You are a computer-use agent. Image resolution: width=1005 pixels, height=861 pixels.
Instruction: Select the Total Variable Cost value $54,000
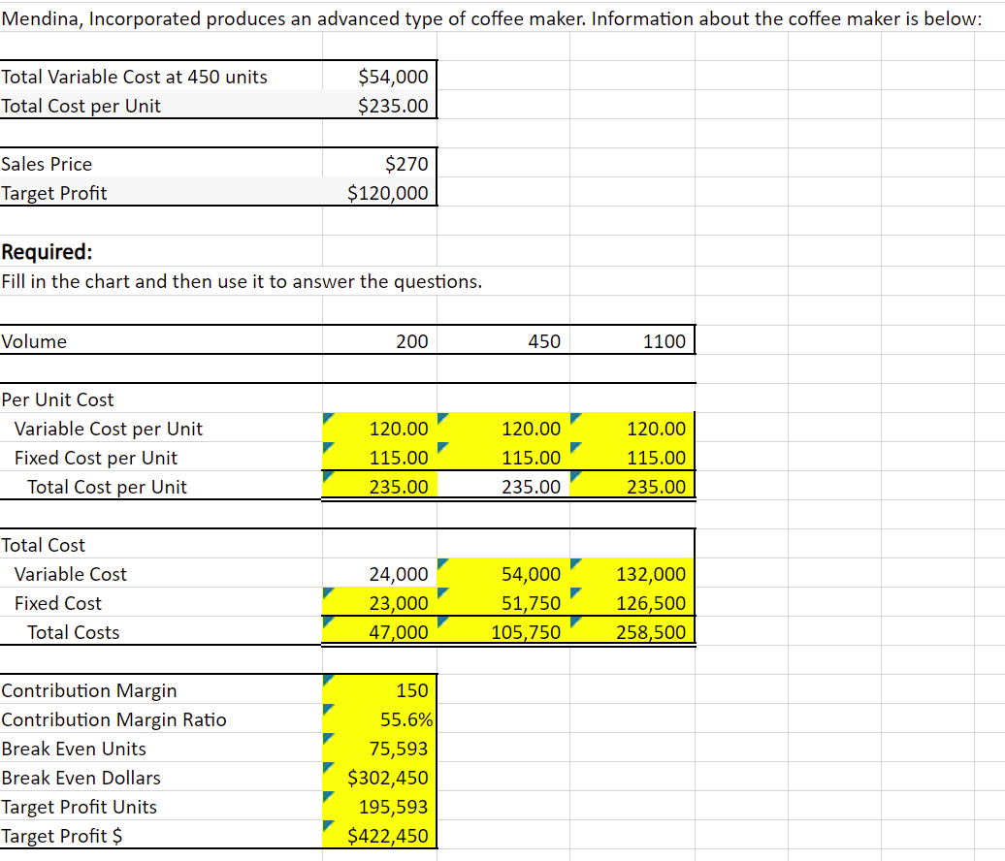380,77
